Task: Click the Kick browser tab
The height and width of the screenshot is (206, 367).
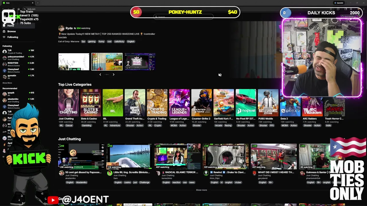Action: click(18, 3)
